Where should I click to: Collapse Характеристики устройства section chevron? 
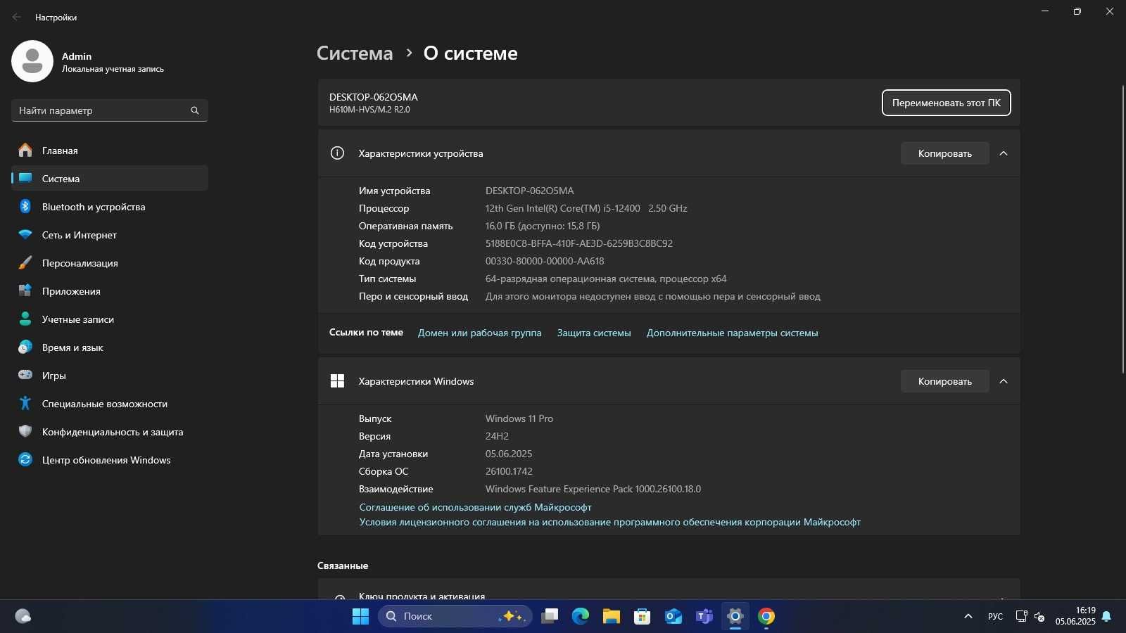(1004, 153)
